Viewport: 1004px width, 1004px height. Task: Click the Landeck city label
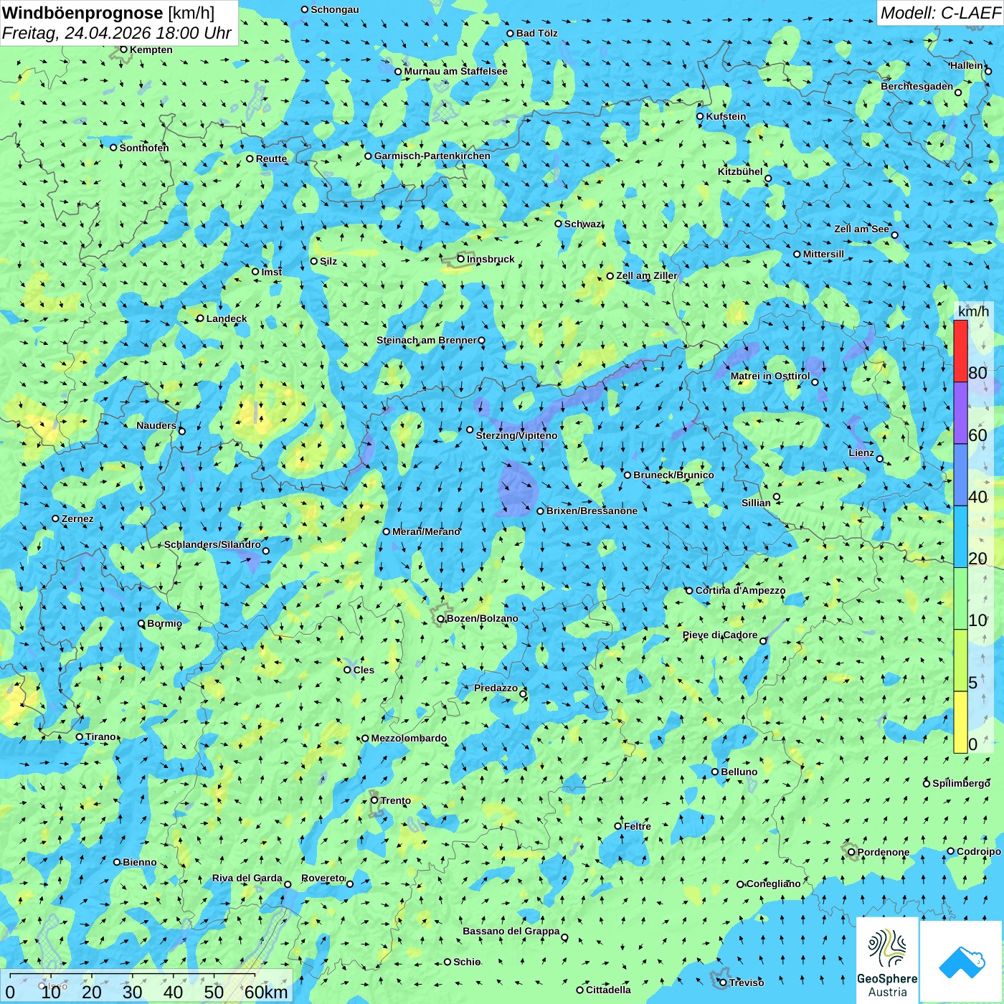pos(227,318)
